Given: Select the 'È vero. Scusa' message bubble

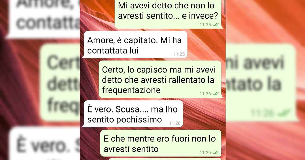Looking at the screenshot, I should pyautogui.click(x=133, y=114).
